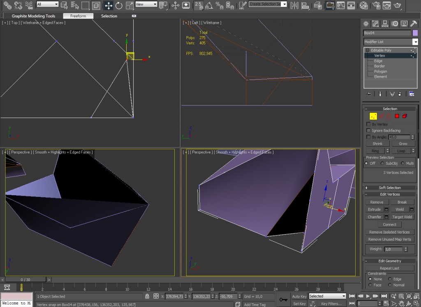
Task: Toggle Window/Crossing selection mode
Action: pos(96,5)
